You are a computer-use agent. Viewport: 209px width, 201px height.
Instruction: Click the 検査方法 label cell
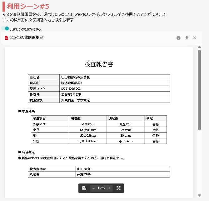44,100
